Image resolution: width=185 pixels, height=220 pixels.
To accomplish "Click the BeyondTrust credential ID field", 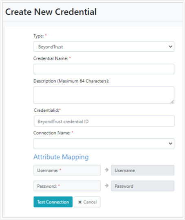I will click(x=104, y=121).
